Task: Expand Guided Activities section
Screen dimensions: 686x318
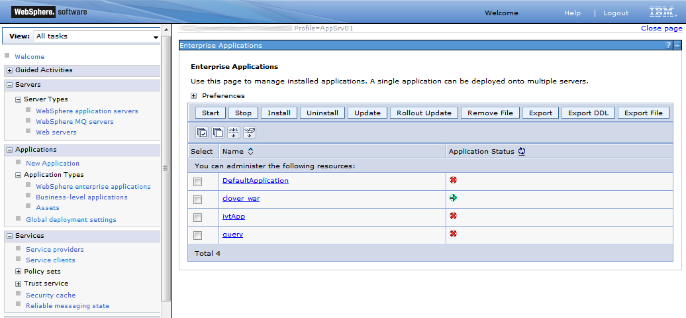Action: [10, 70]
